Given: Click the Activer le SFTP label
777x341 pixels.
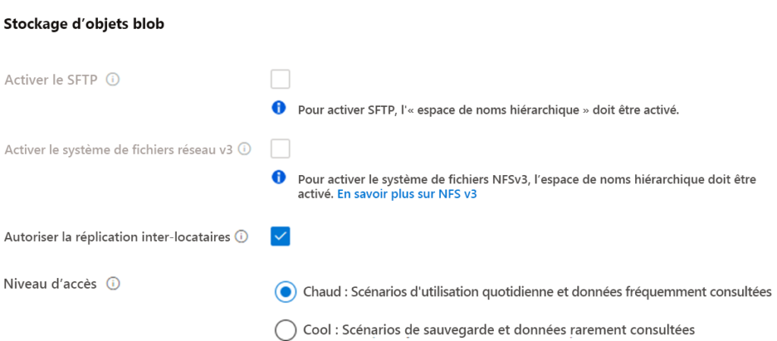Looking at the screenshot, I should [51, 80].
